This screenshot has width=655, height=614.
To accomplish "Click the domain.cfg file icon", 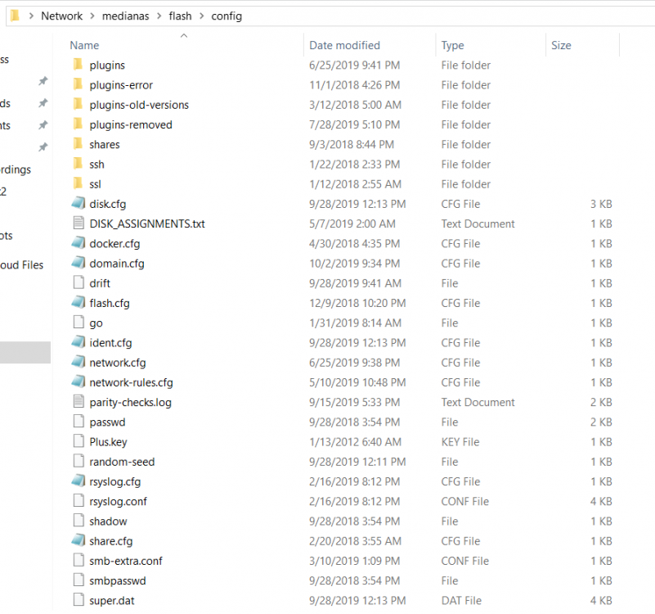I will point(79,263).
